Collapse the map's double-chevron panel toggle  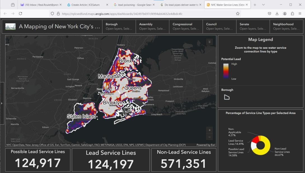210,42
